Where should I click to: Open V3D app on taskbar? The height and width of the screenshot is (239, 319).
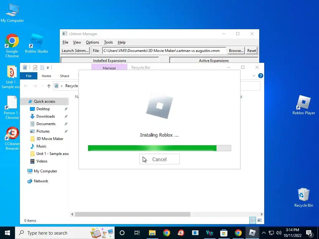[209, 233]
